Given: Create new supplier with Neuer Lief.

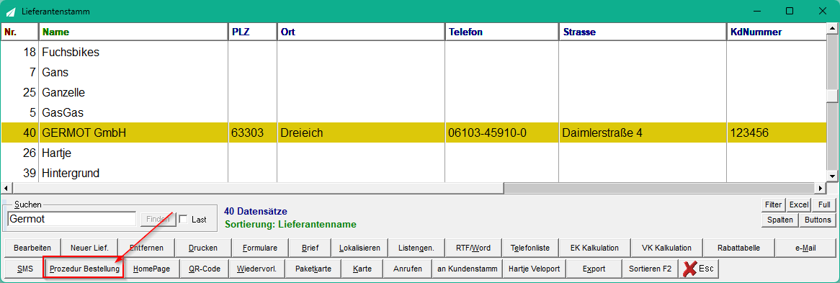Looking at the screenshot, I should (89, 248).
